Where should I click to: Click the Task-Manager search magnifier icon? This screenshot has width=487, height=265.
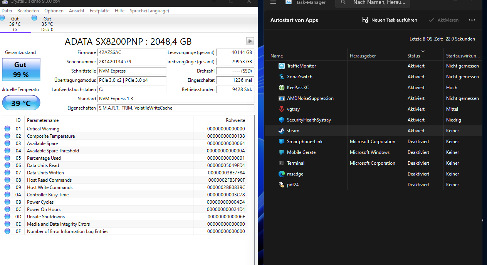pos(343,2)
